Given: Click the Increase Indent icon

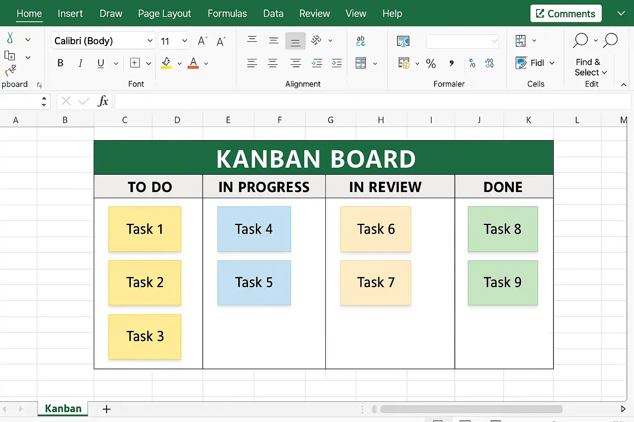Looking at the screenshot, I should (337, 63).
